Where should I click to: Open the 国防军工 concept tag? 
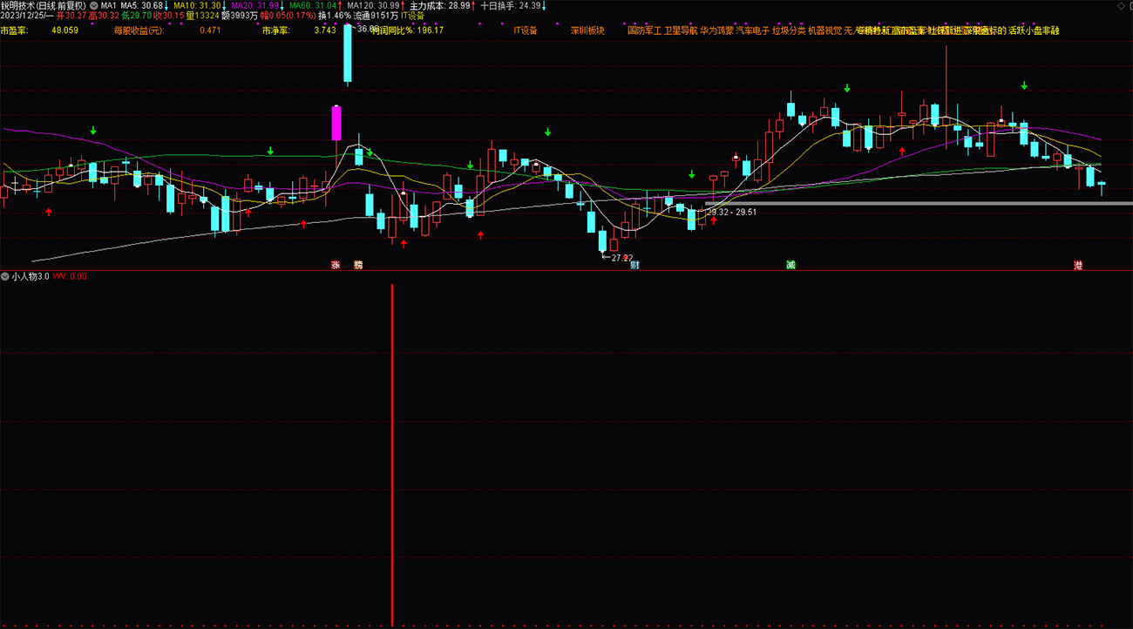pos(644,30)
